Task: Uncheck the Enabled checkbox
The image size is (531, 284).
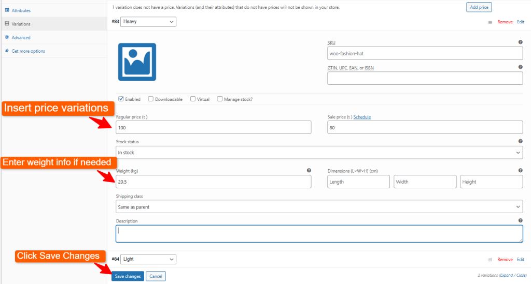Action: pyautogui.click(x=121, y=99)
